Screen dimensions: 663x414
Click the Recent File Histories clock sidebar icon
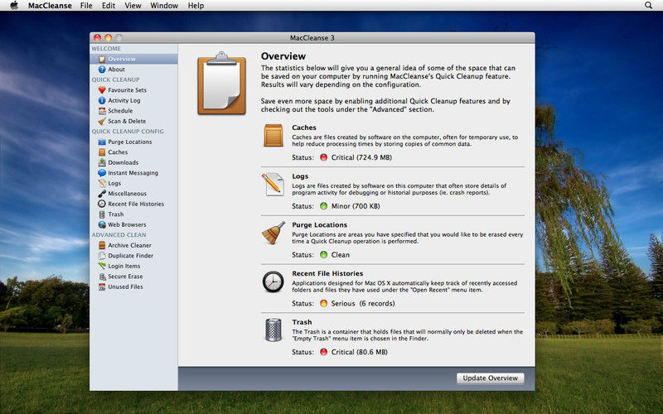pos(102,204)
